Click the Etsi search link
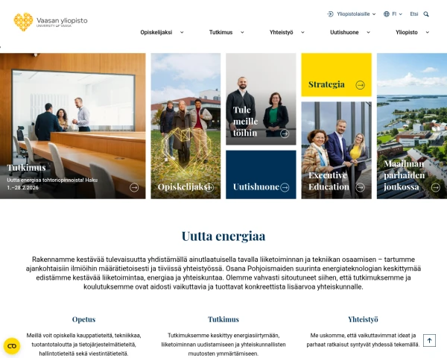Screen dimensions: 447x358 (414, 14)
